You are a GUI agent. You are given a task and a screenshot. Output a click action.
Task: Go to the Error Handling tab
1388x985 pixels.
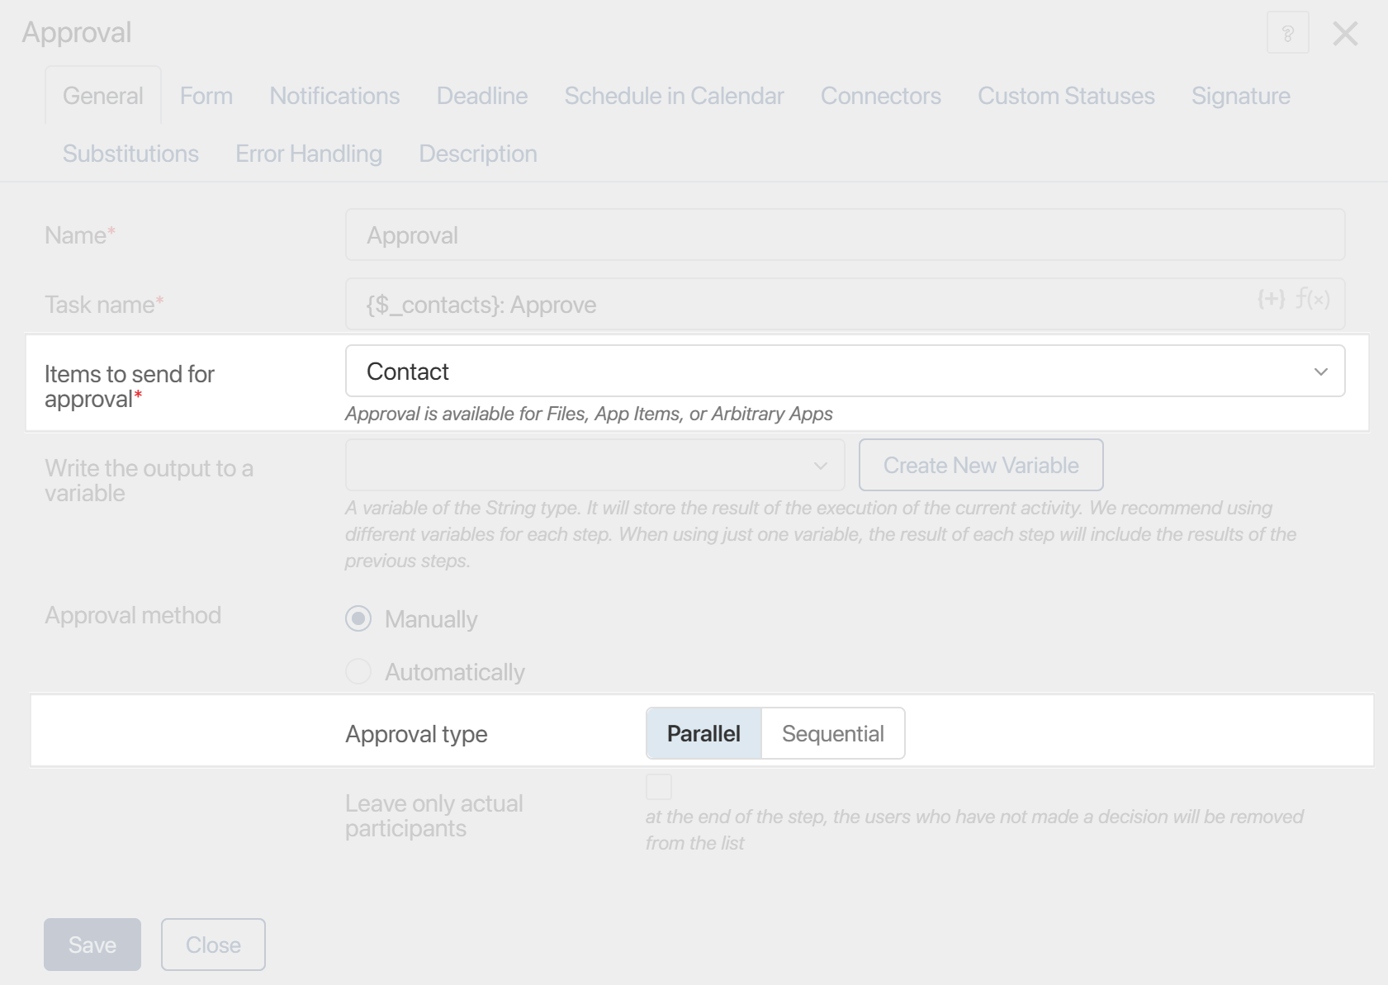[309, 154]
